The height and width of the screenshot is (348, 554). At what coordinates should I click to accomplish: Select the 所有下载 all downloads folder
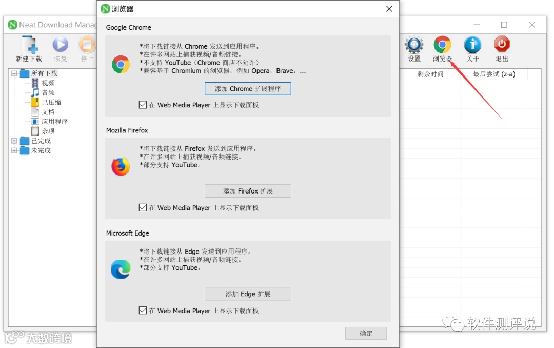[44, 73]
